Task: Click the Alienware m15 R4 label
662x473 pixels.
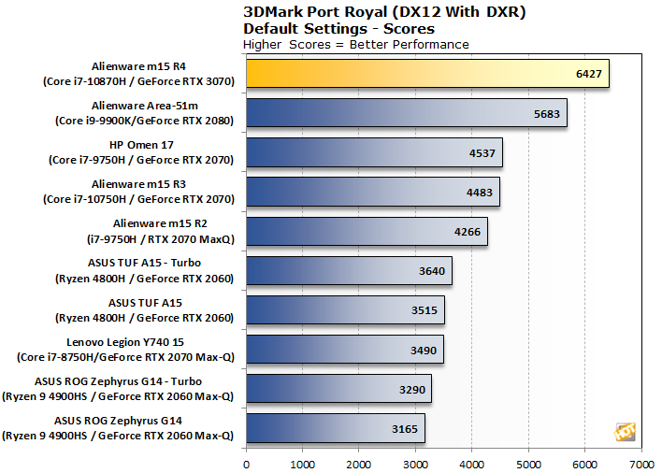Action: [138, 66]
